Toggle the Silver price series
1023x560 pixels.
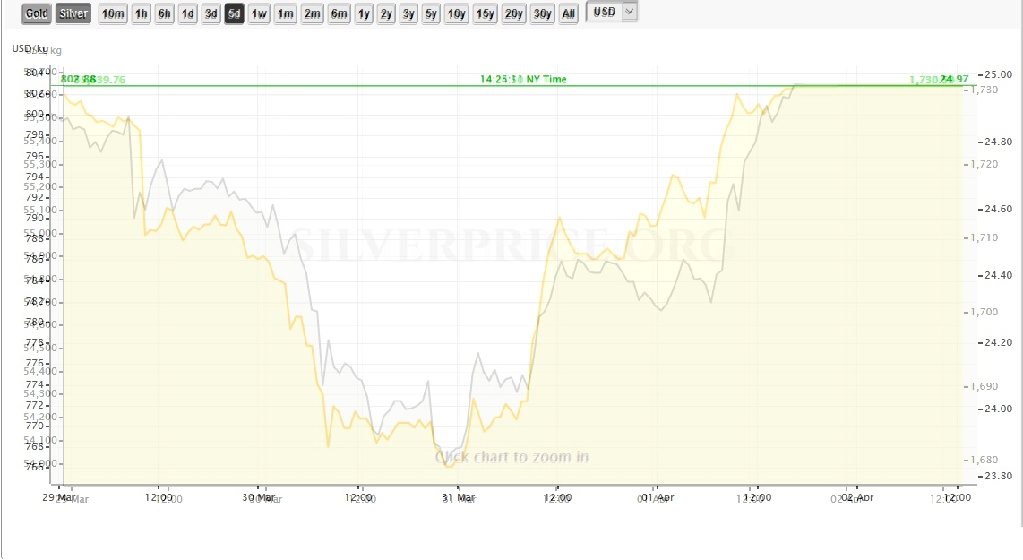pos(73,13)
